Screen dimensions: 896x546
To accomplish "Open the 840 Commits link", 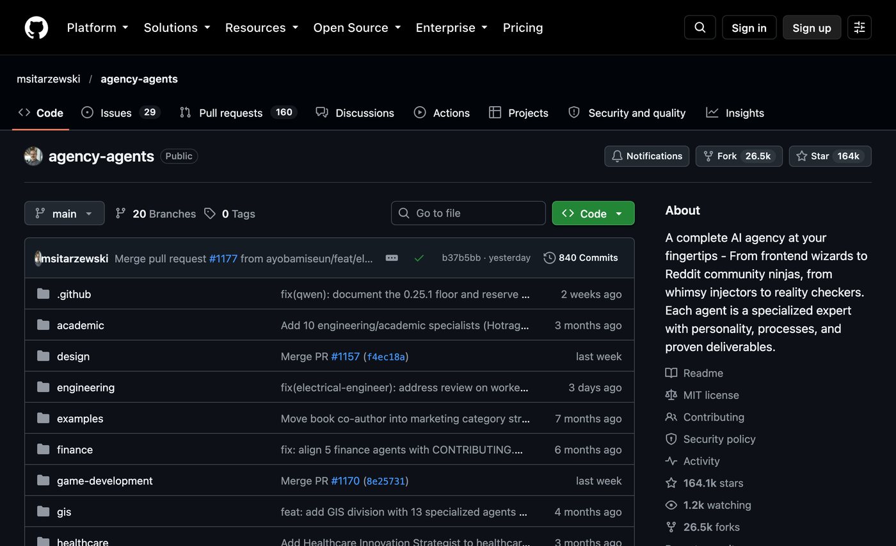I will [581, 258].
